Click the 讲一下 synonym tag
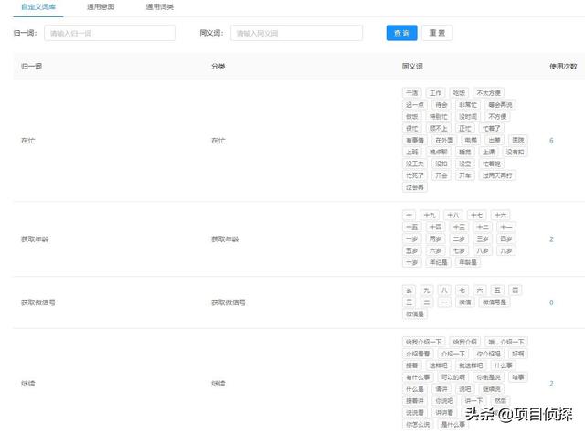 (473, 401)
